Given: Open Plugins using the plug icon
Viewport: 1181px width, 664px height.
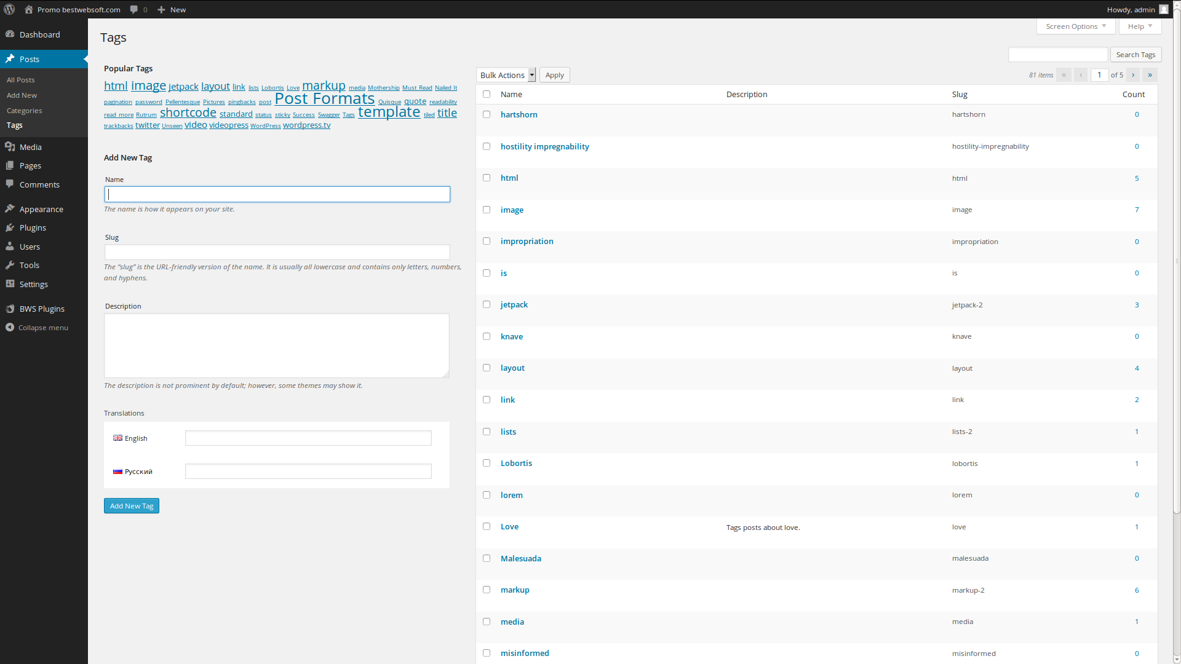Looking at the screenshot, I should point(10,227).
